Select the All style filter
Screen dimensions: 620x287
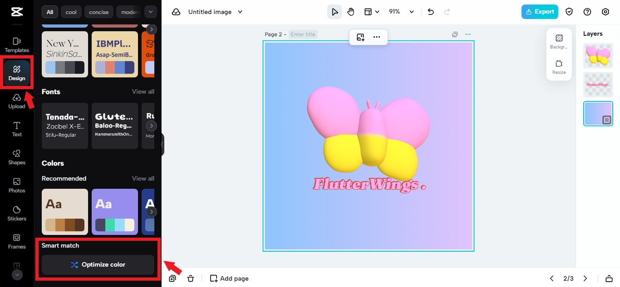point(50,12)
